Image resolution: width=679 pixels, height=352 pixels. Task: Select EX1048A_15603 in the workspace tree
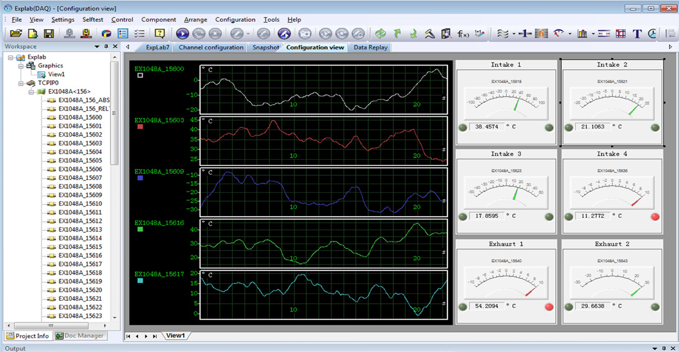(x=80, y=144)
